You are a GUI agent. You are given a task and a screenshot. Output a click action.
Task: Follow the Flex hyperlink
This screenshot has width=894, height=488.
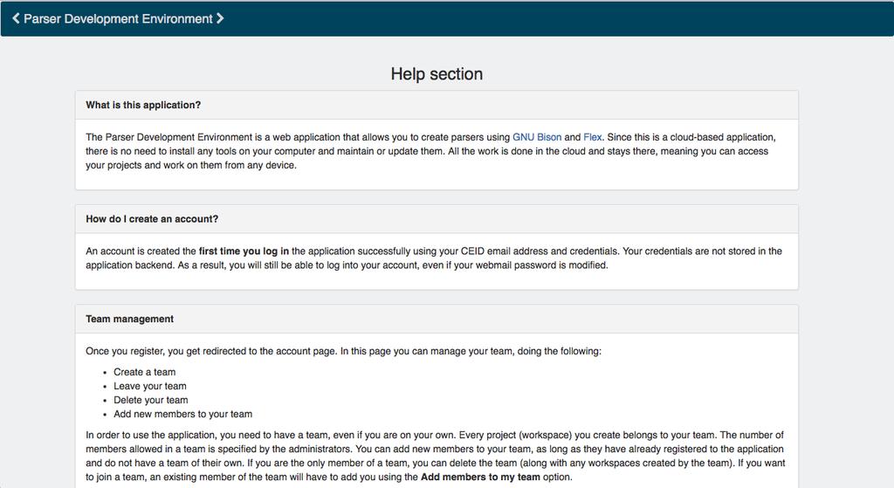click(x=593, y=137)
